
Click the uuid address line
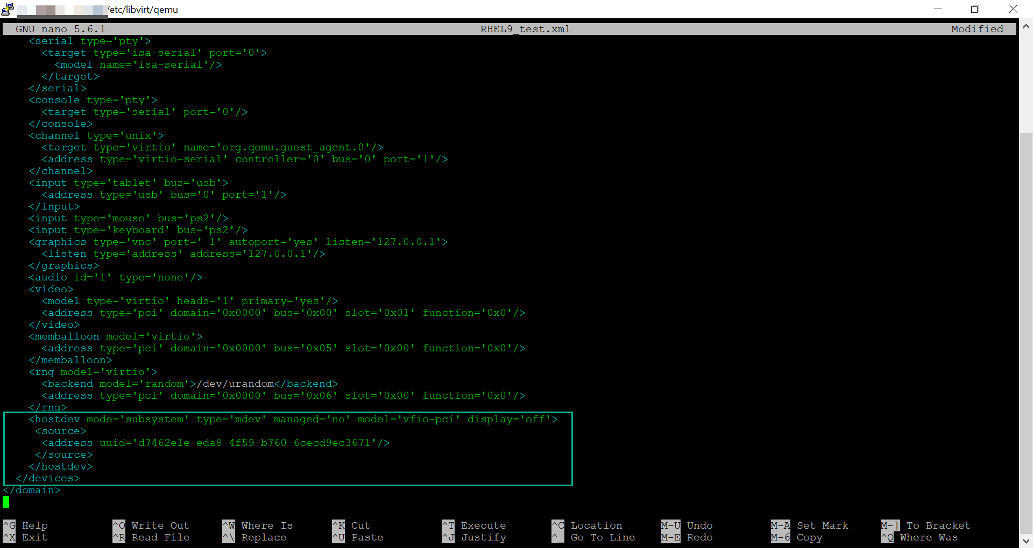click(216, 443)
